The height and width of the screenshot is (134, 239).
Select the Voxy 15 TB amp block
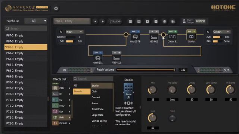coord(135,36)
